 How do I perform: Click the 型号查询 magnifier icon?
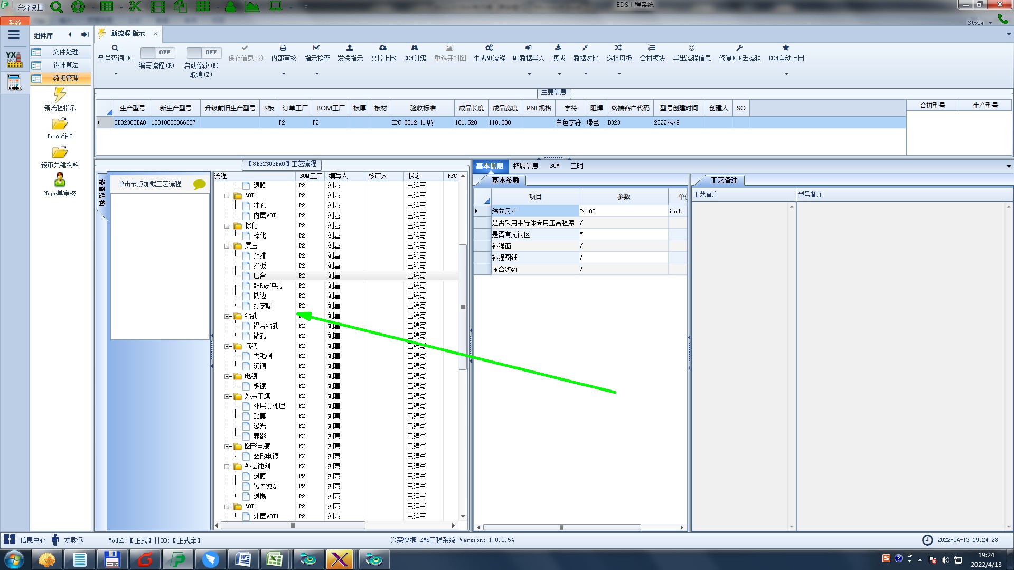[x=115, y=48]
